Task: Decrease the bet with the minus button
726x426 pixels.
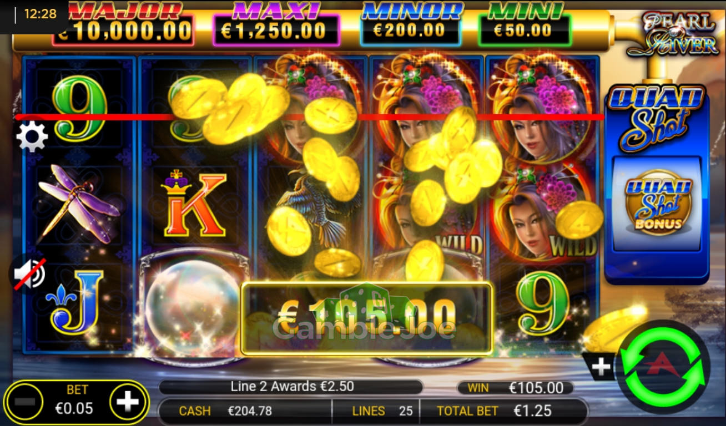Action: tap(24, 402)
